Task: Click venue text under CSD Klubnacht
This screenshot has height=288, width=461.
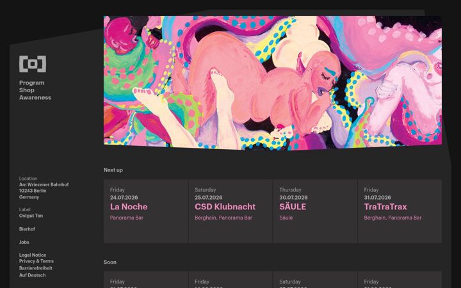Action: coord(223,218)
